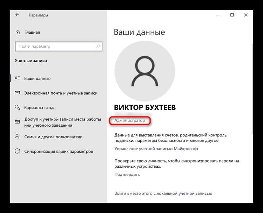Grab the vertical scrollbar on the right

pos(252,89)
